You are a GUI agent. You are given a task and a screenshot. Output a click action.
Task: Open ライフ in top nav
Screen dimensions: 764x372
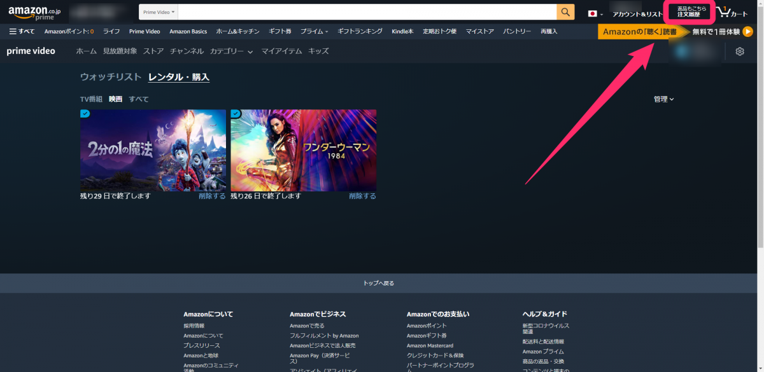(x=111, y=31)
